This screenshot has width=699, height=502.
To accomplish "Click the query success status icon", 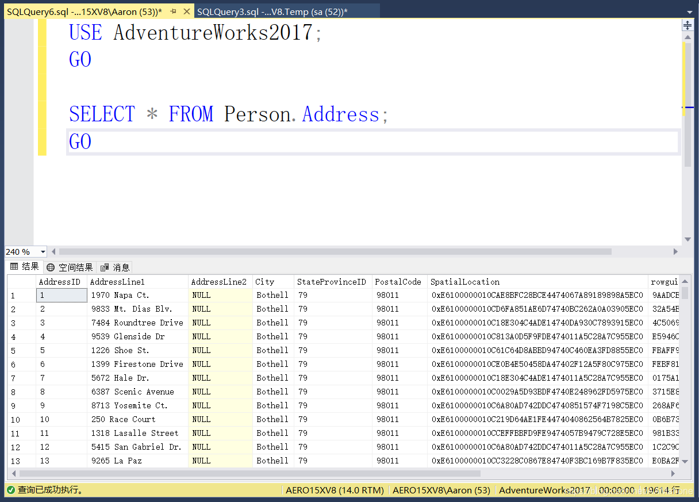I will [x=10, y=490].
